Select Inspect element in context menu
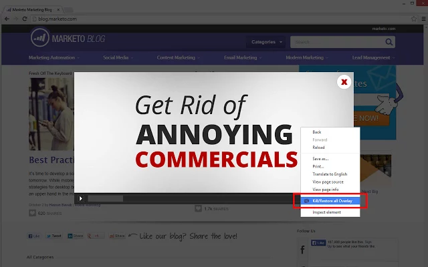The width and height of the screenshot is (428, 267). pyautogui.click(x=330, y=212)
